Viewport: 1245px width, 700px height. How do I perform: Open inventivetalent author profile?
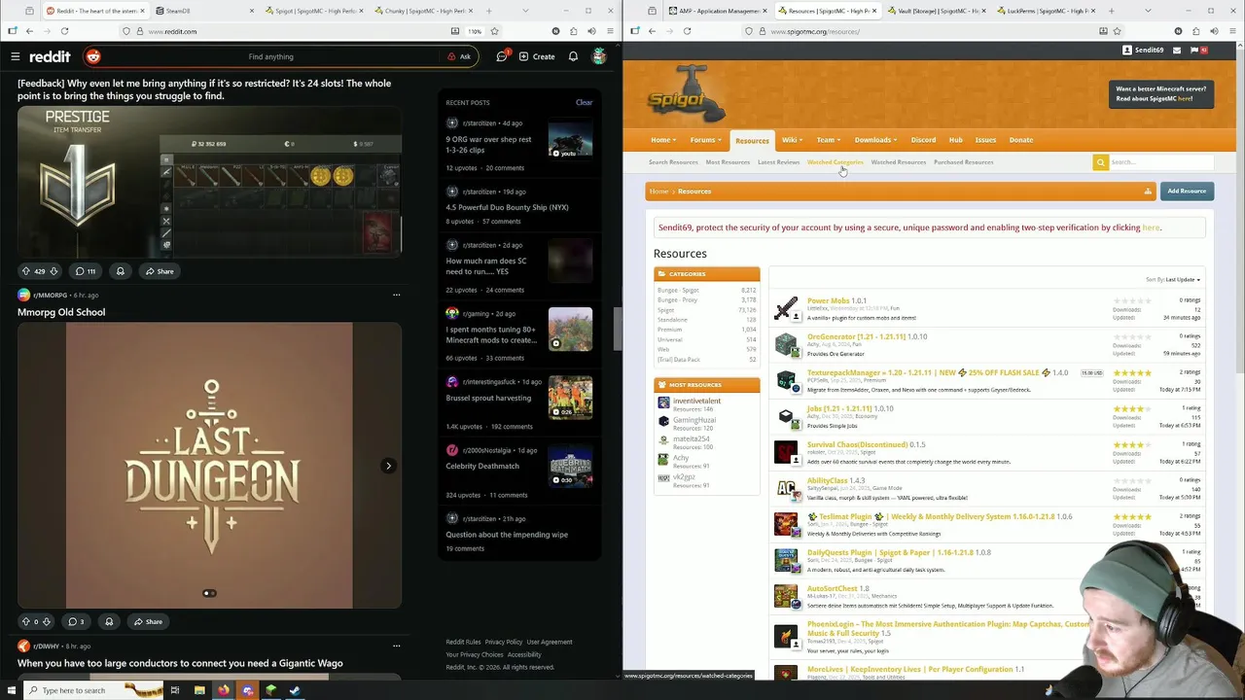(696, 401)
